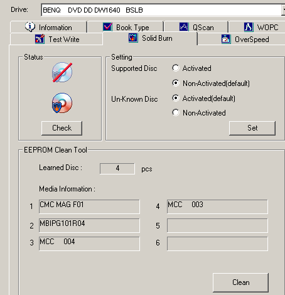Click media slot 3 MCC 004

[89, 244]
